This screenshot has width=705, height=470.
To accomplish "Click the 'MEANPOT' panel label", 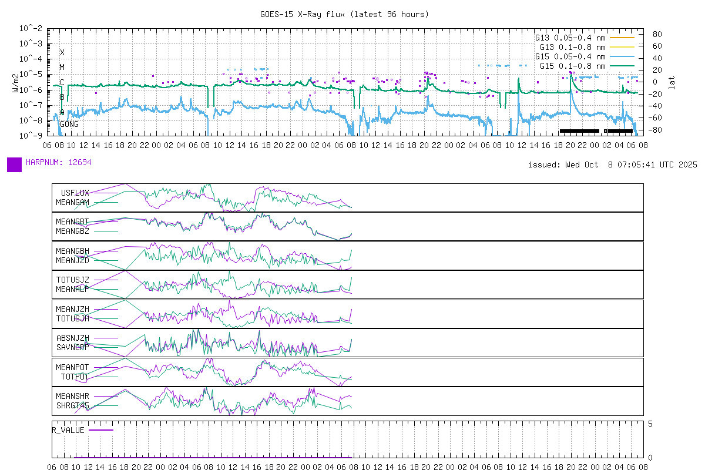I will 73,367.
